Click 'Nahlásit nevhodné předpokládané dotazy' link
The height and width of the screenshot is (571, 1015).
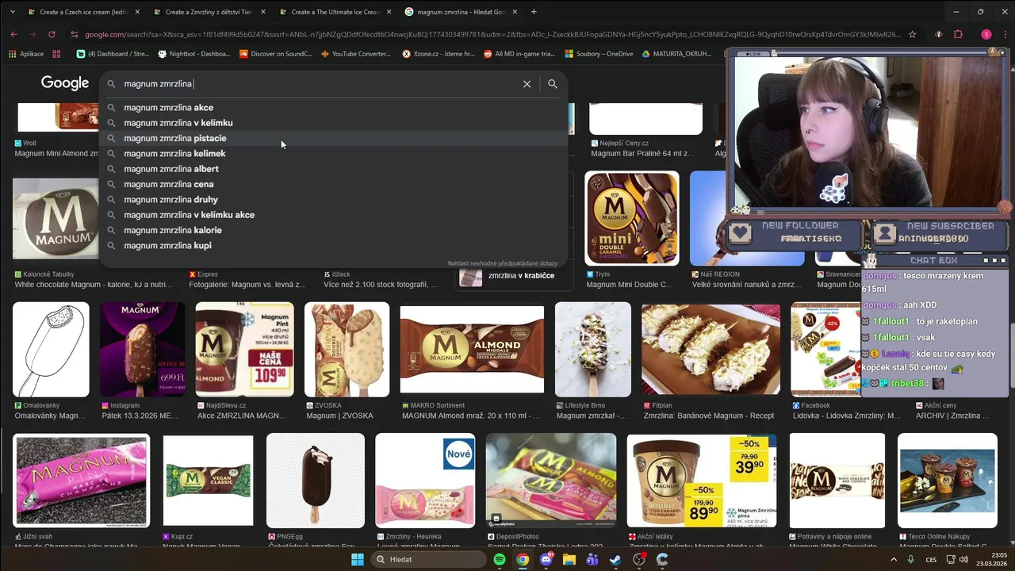pyautogui.click(x=503, y=263)
